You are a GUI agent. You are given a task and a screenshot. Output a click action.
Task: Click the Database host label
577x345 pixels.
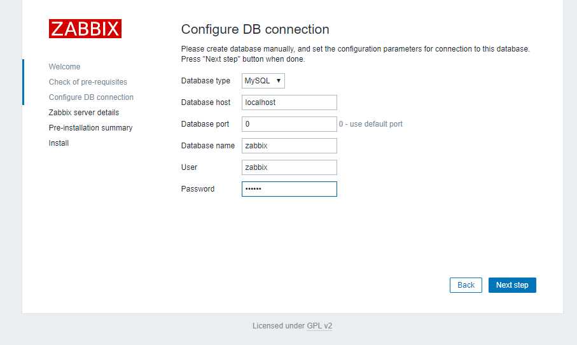[205, 102]
